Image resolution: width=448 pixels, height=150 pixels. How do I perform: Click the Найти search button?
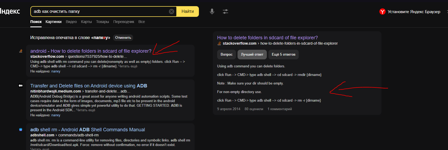pyautogui.click(x=188, y=11)
